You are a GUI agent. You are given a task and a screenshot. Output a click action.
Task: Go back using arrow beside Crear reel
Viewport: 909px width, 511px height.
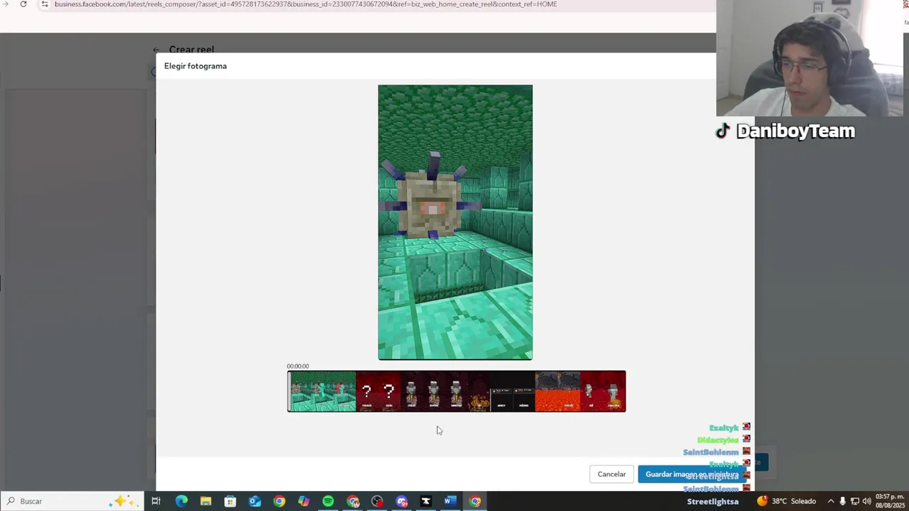pos(156,50)
